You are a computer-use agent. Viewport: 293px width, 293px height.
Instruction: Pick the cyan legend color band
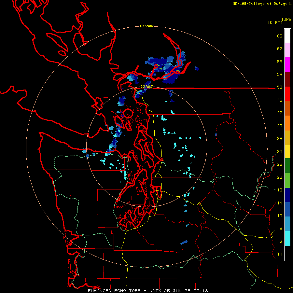pos(287,239)
